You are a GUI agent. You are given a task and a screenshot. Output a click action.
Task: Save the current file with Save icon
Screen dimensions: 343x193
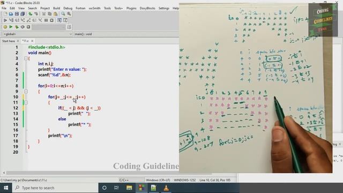pos(17,14)
